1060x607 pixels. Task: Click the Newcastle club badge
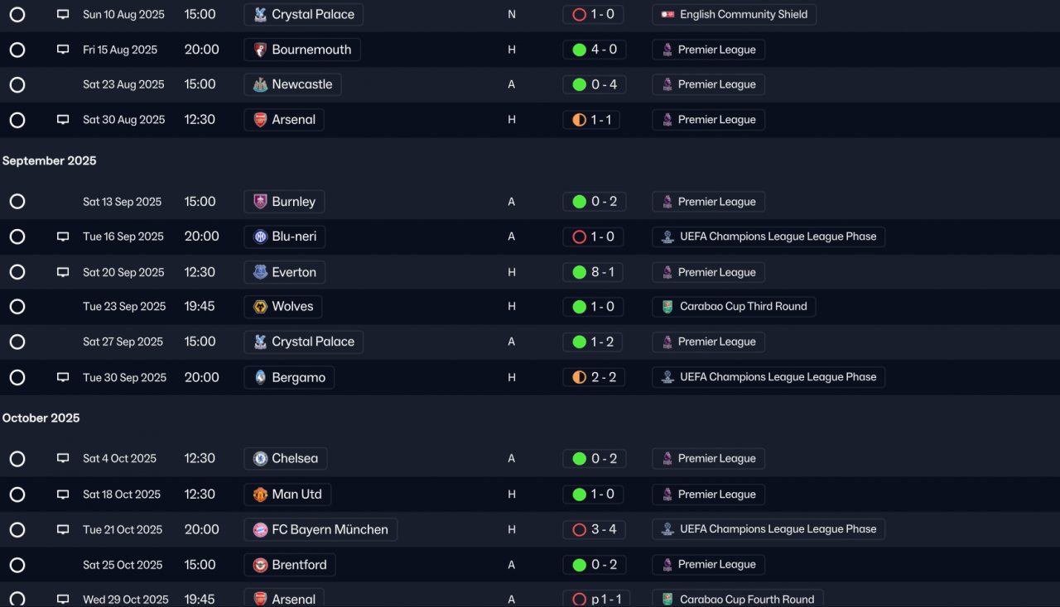(260, 84)
